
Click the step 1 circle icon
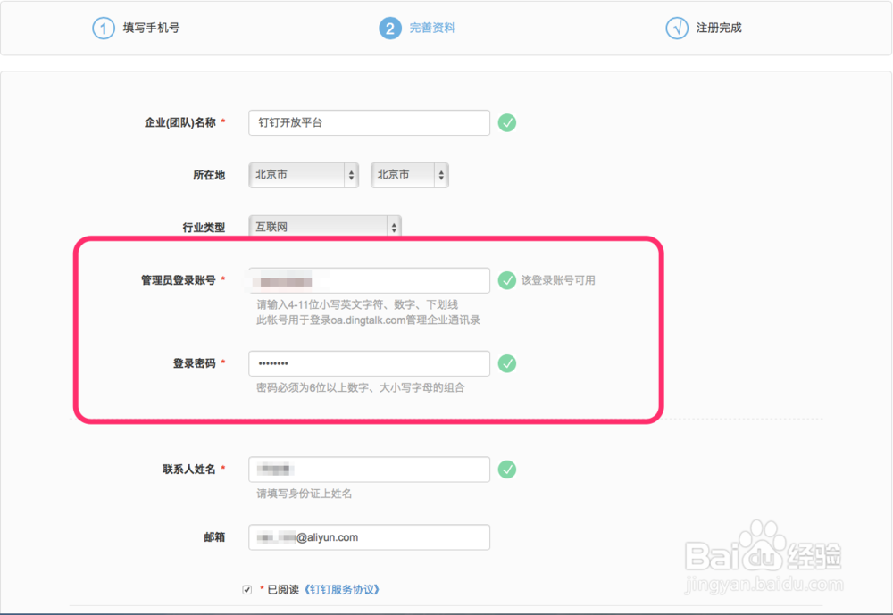[103, 28]
